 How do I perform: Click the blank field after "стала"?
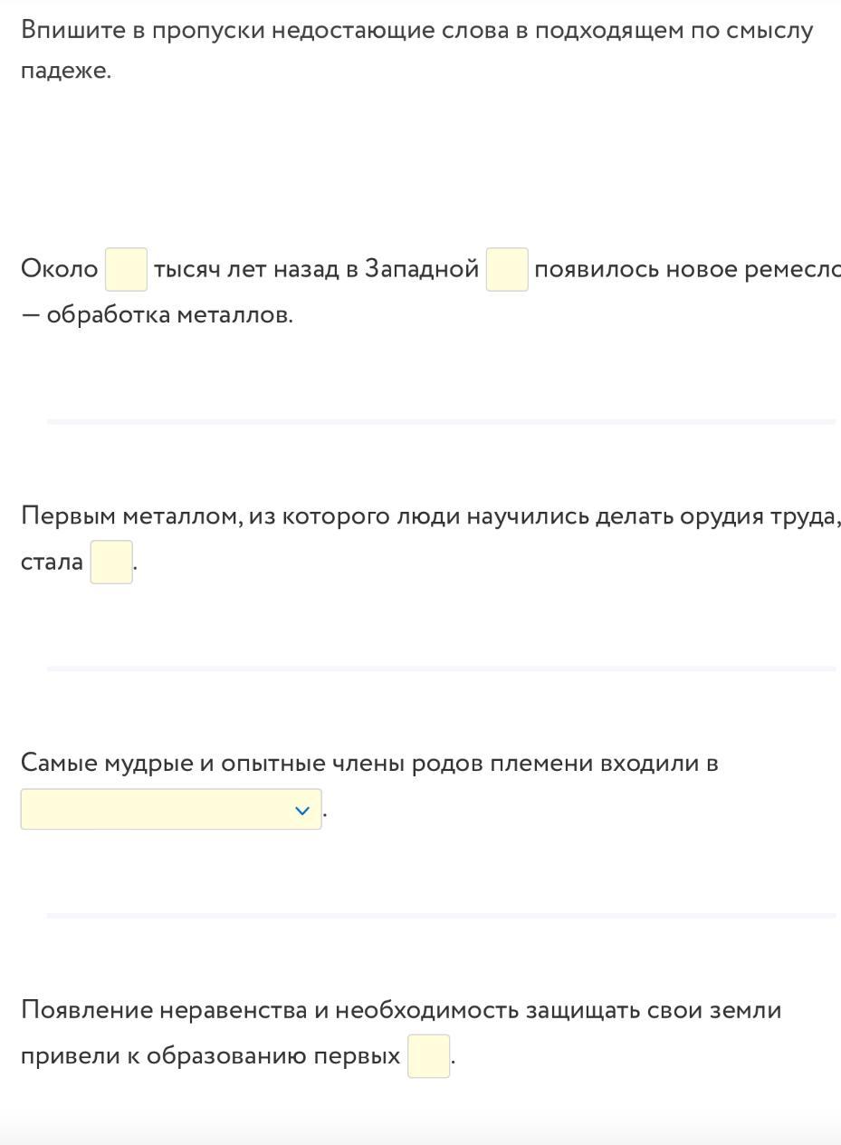click(x=111, y=563)
